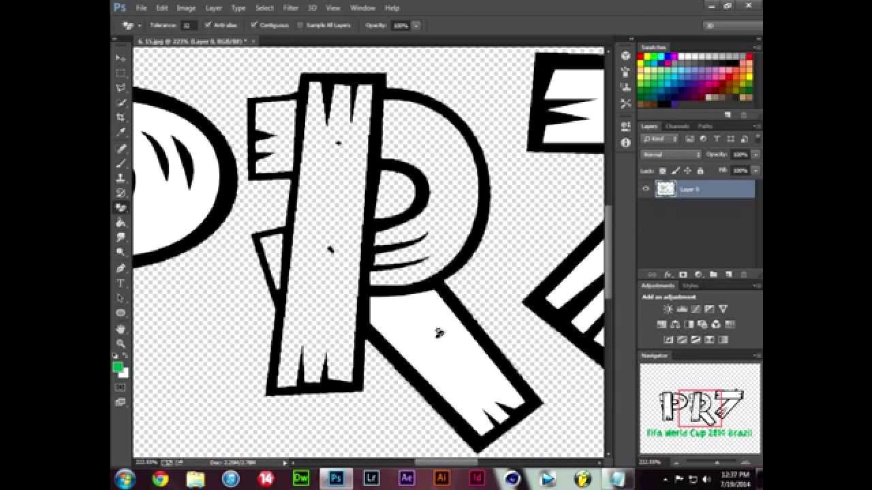The width and height of the screenshot is (872, 490).
Task: Toggle lock transparent pixels
Action: pos(663,171)
